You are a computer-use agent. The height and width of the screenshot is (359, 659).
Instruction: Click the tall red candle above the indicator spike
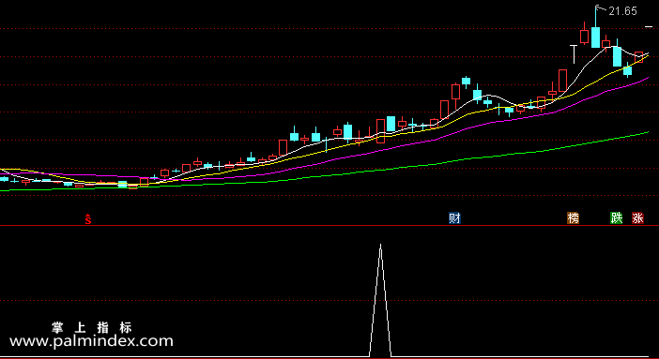point(380,131)
